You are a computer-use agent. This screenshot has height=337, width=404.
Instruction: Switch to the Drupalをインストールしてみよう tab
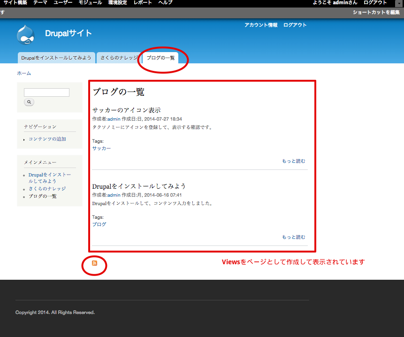point(56,58)
